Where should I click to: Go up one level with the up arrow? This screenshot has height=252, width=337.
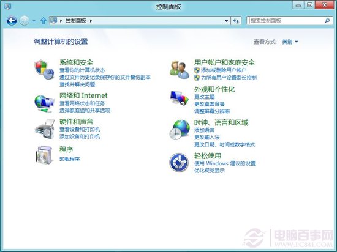tap(44, 21)
